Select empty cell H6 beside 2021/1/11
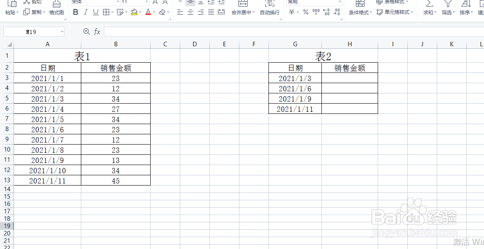484x249 pixels. coord(350,109)
